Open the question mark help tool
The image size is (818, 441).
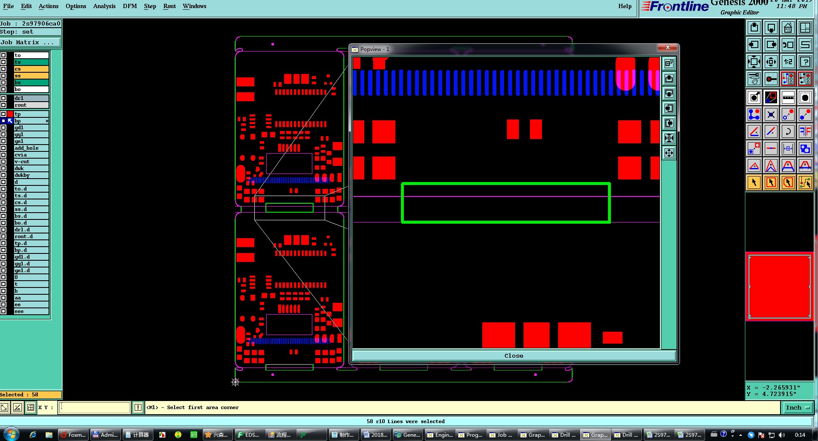click(x=805, y=62)
